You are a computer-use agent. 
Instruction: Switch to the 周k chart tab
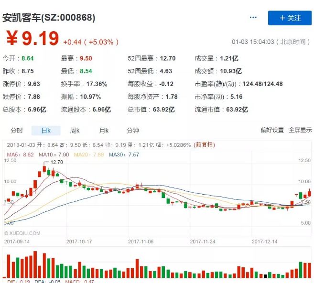click(75, 131)
